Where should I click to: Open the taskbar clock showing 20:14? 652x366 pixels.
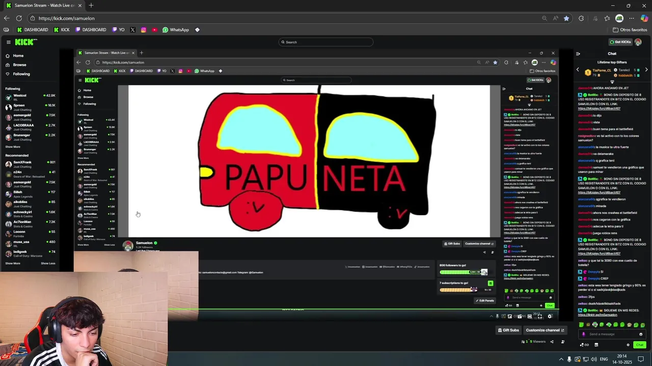tap(622, 359)
